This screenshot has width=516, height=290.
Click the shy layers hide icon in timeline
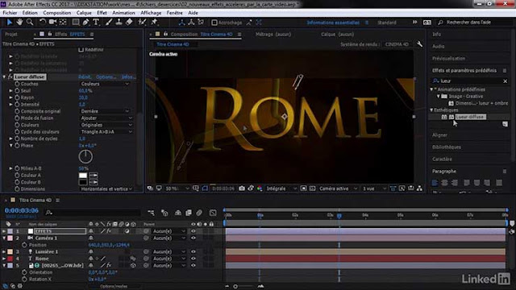tap(177, 213)
